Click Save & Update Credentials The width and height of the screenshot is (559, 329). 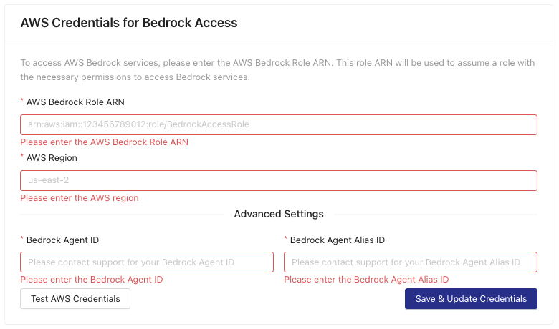[471, 298]
